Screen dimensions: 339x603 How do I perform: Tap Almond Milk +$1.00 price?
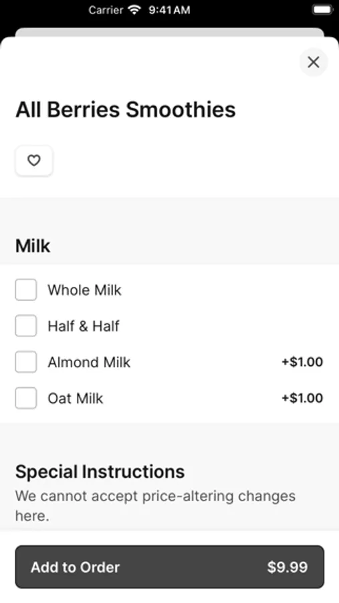(302, 362)
